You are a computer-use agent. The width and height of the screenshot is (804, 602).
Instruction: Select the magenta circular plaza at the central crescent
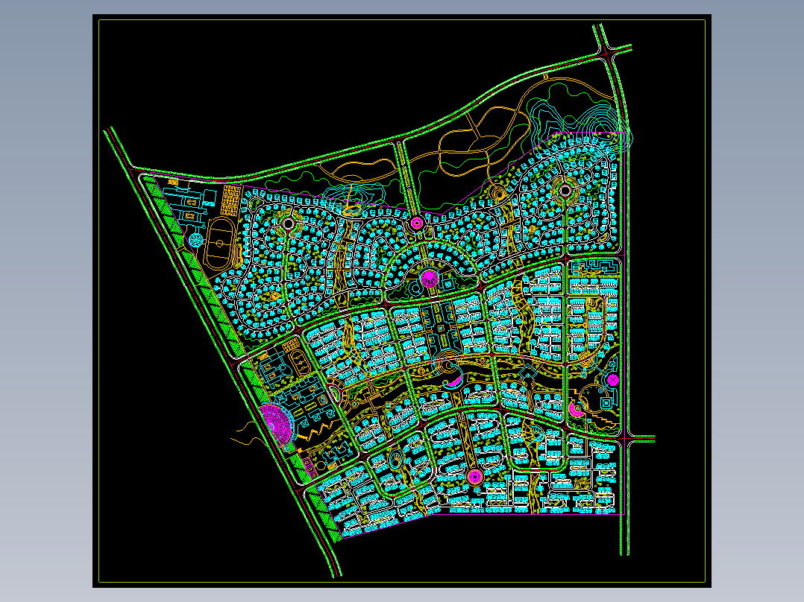[429, 278]
